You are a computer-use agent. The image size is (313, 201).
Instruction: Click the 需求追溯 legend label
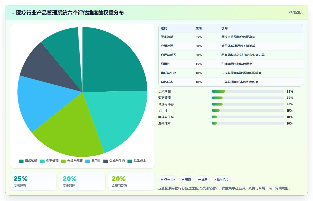(31, 161)
